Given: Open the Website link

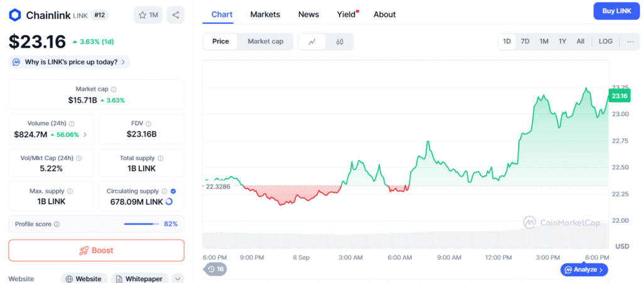Looking at the screenshot, I should point(84,279).
